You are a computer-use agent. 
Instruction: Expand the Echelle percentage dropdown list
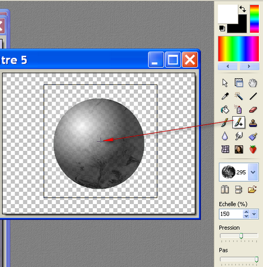254,214
